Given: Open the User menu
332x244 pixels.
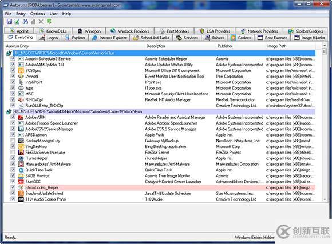Looking at the screenshot, I should (54, 14).
